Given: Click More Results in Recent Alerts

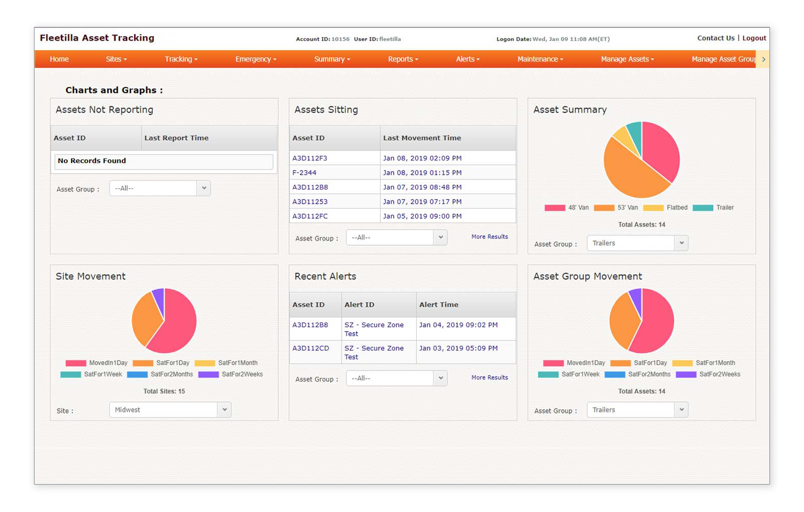Looking at the screenshot, I should click(489, 377).
